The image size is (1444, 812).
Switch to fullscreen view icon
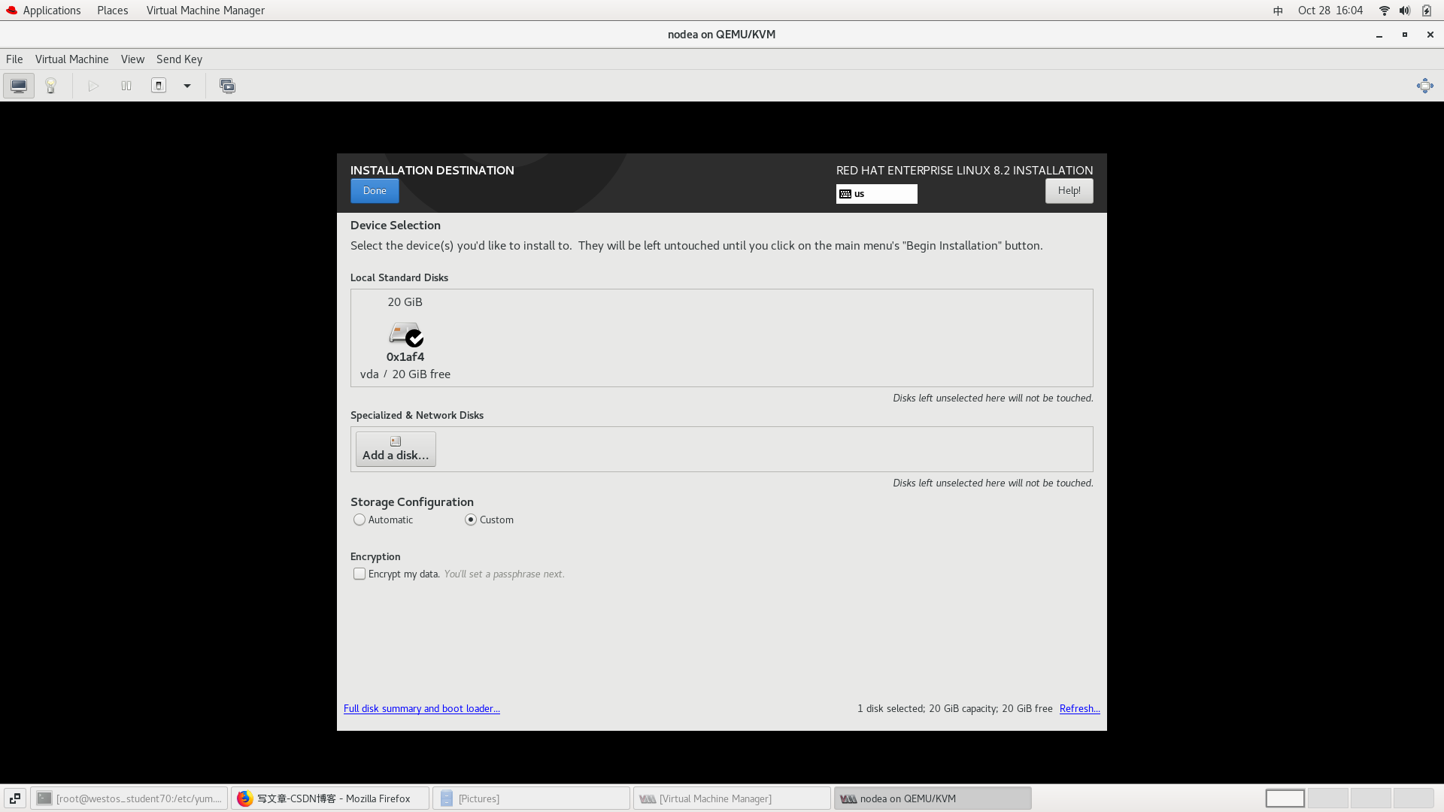click(x=1424, y=86)
